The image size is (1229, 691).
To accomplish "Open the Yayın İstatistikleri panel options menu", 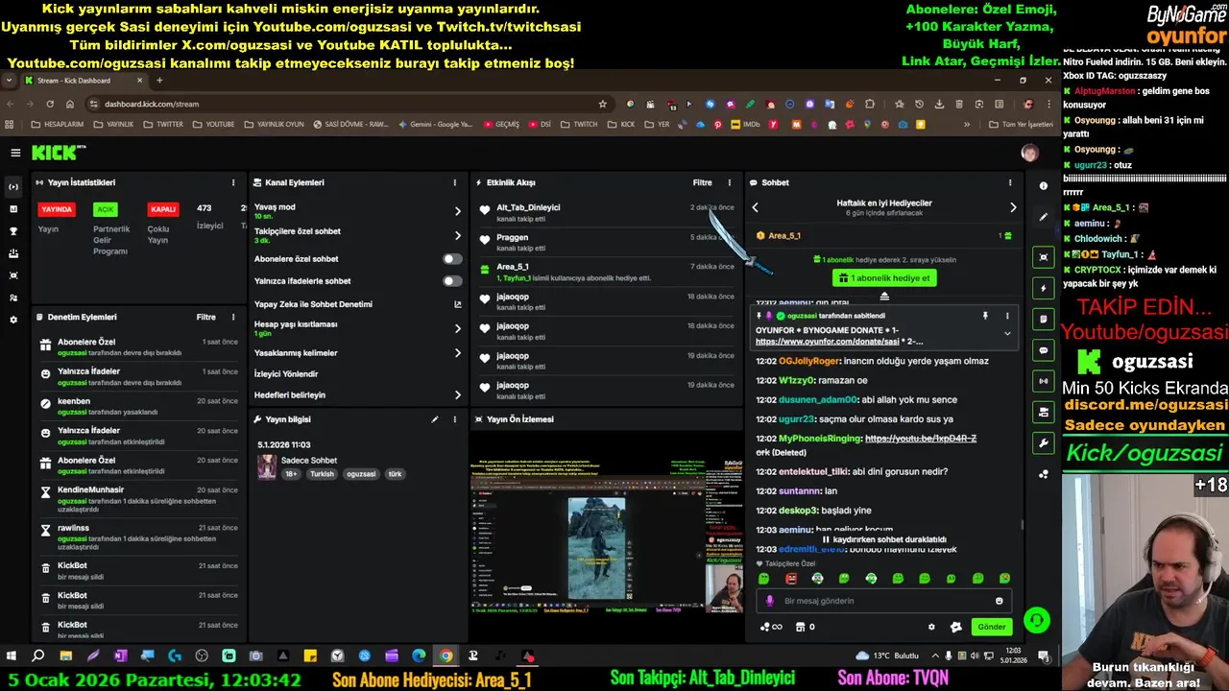I will point(233,182).
